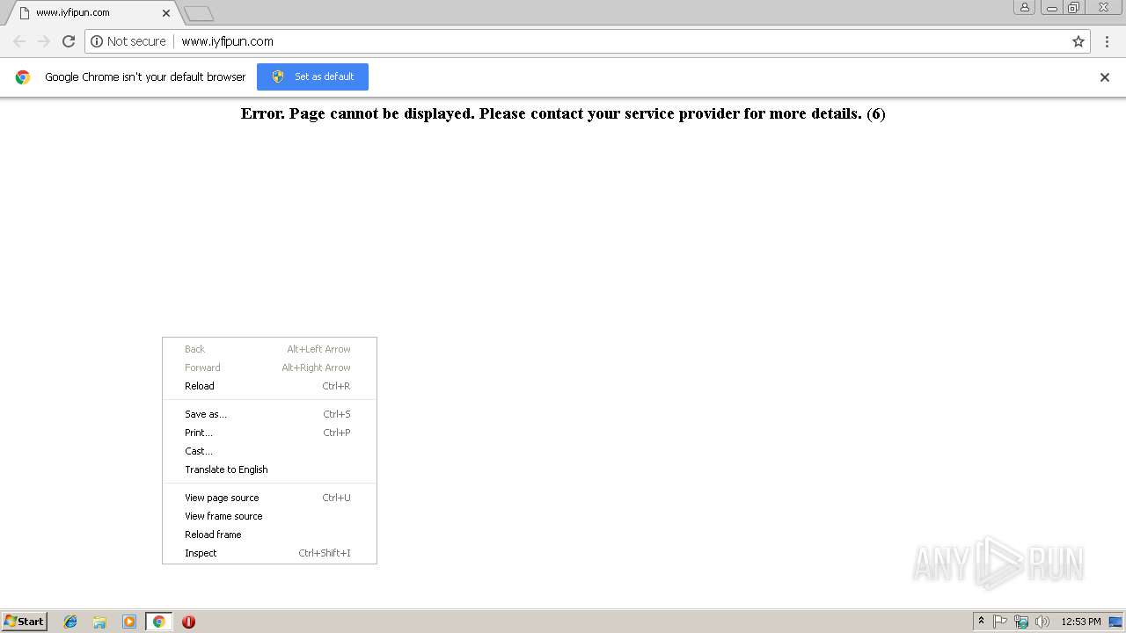Open the Chrome user profile icon
Screen dimensions: 1126x633
pyautogui.click(x=1024, y=7)
